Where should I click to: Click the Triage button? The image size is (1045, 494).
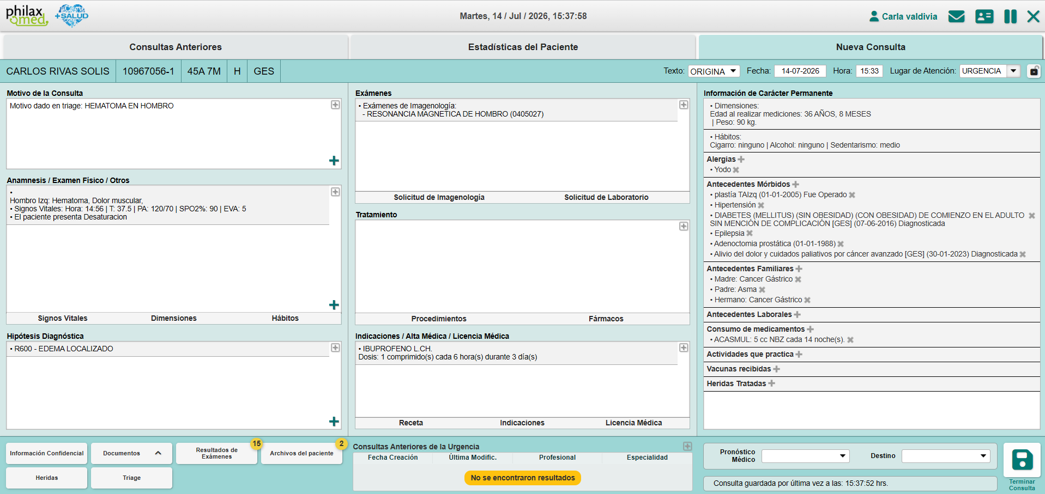tap(131, 478)
